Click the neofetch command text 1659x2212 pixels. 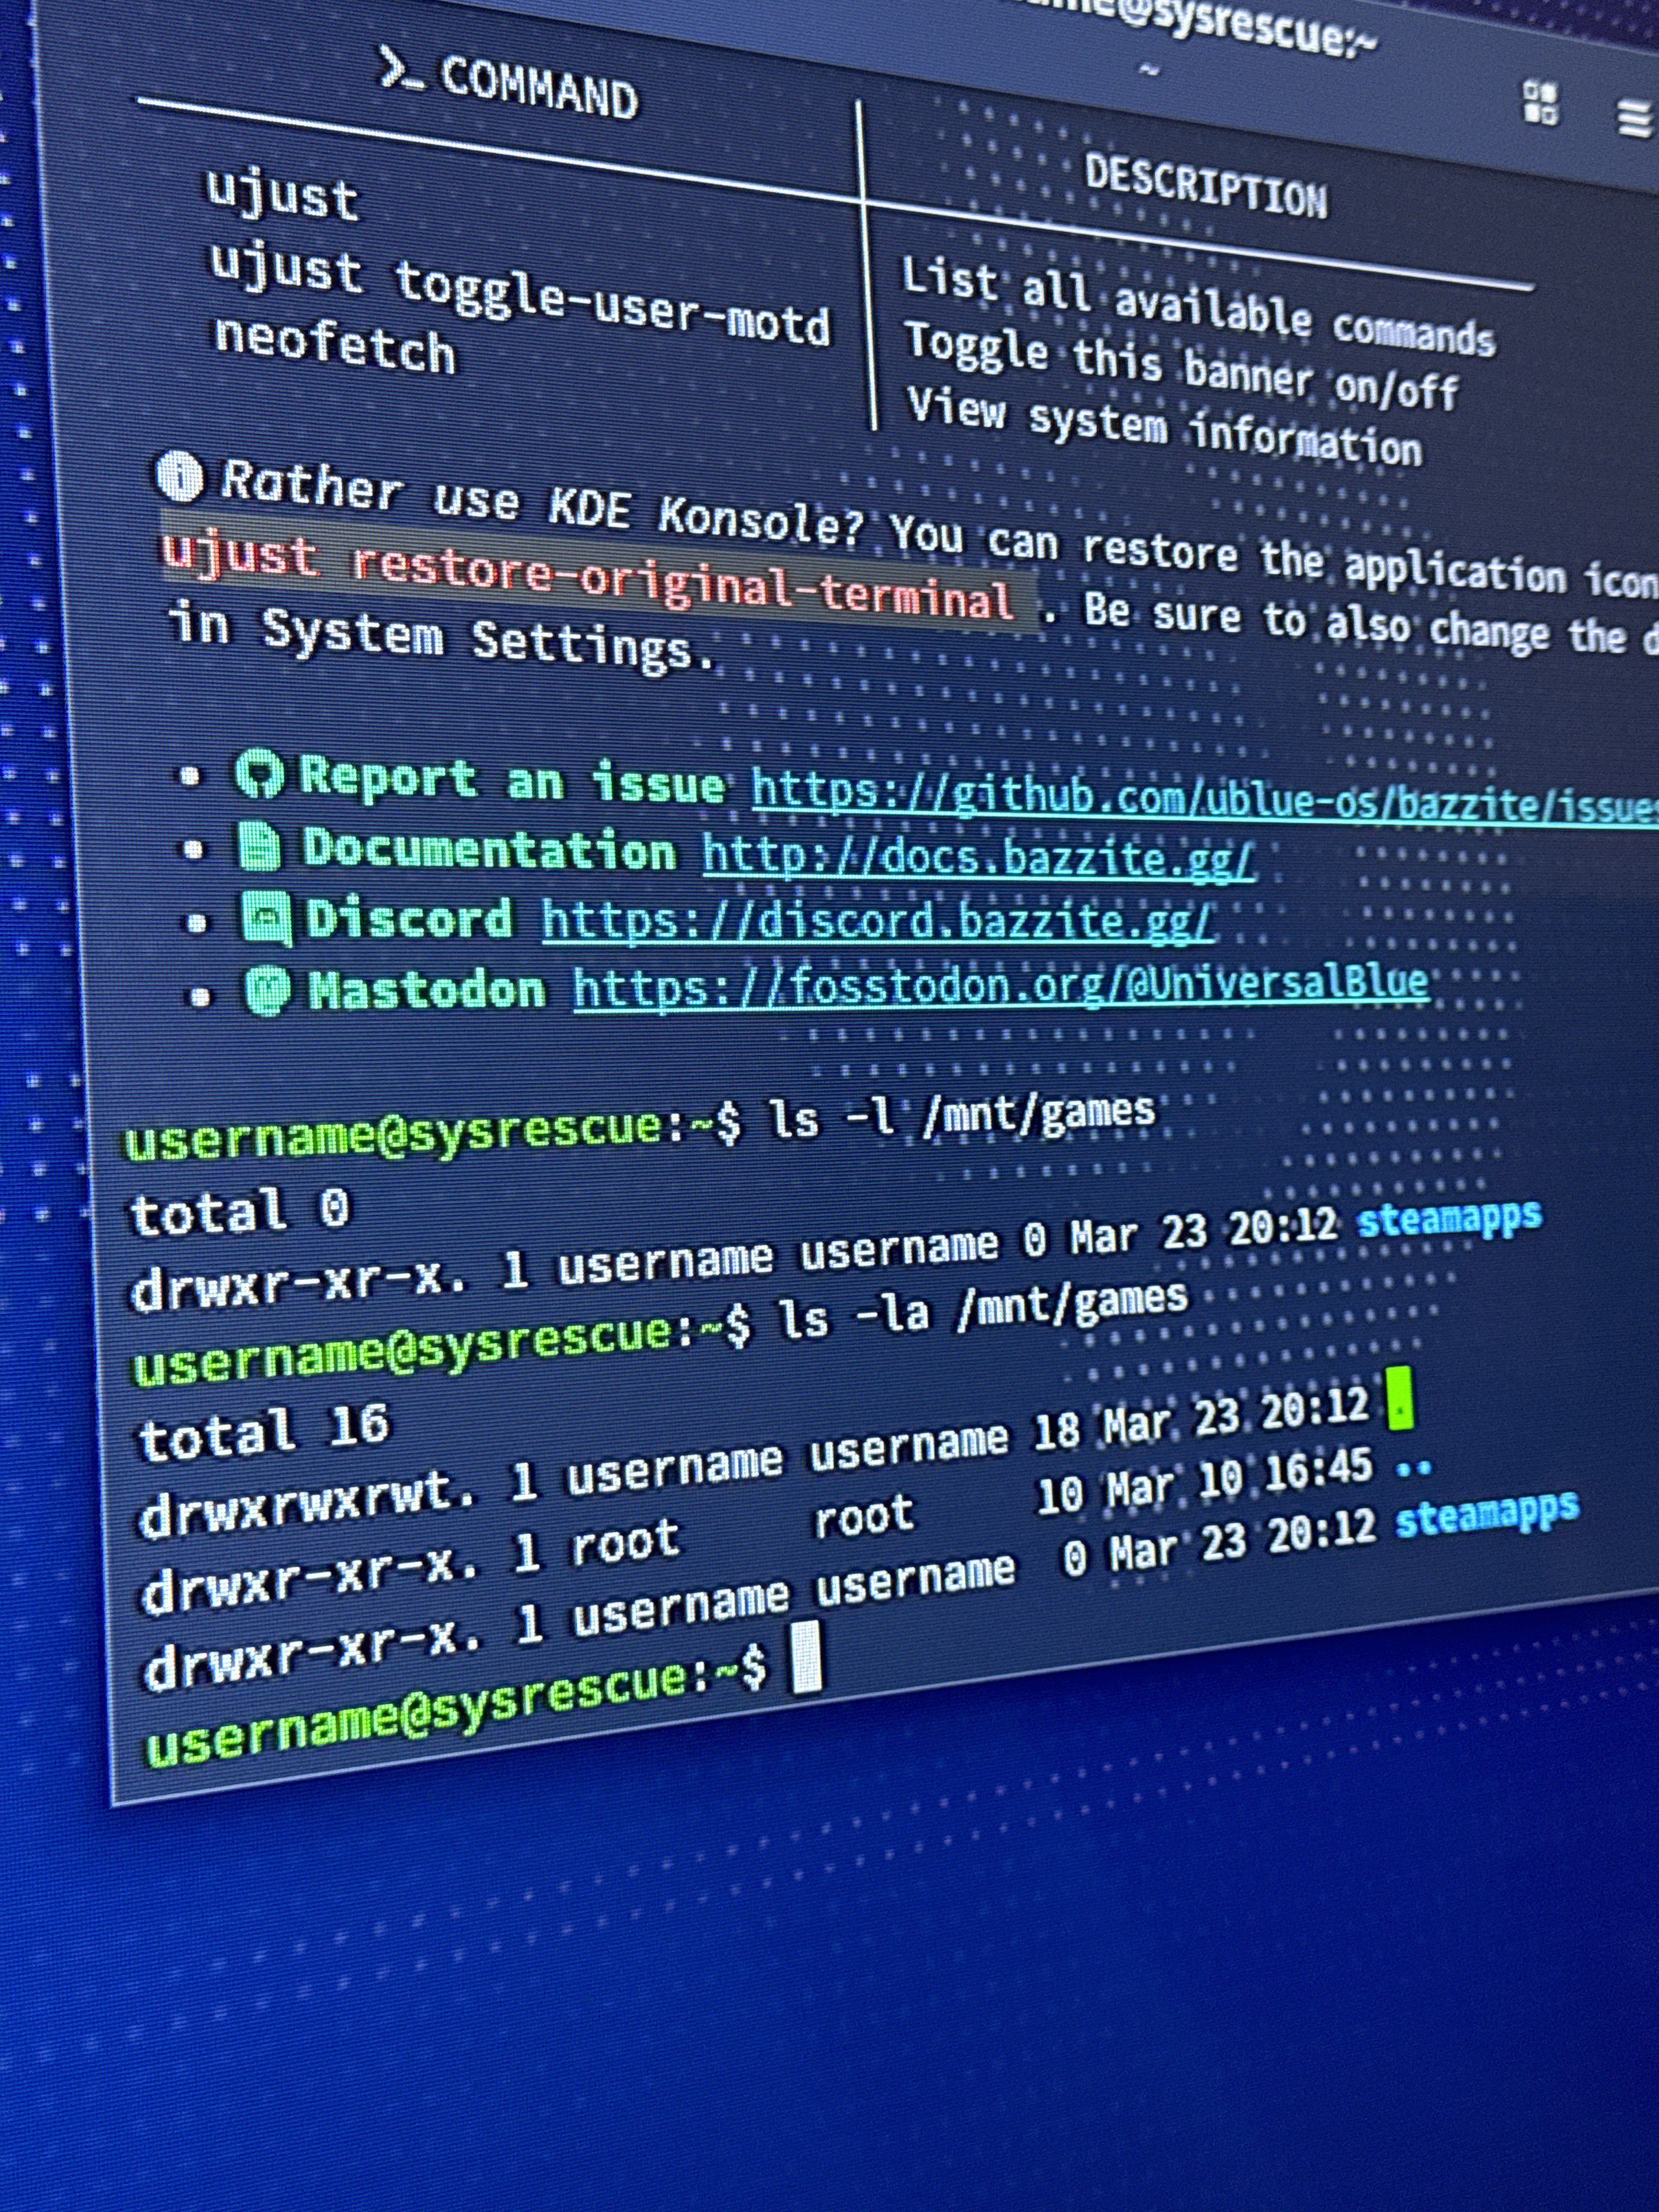coord(335,346)
